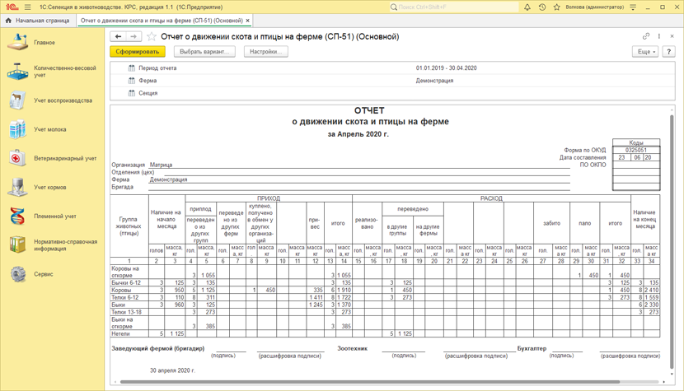Click the Сформировать button

click(x=138, y=52)
